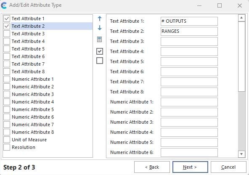
Task: Click the Text Attribute 6 input field
Action: [189, 72]
